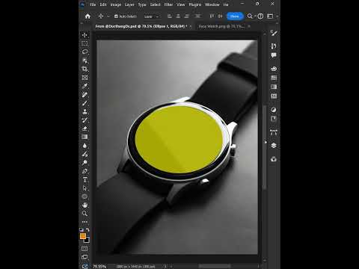Switch to Face Watch.png document tab
This screenshot has height=269, width=359.
pyautogui.click(x=221, y=26)
